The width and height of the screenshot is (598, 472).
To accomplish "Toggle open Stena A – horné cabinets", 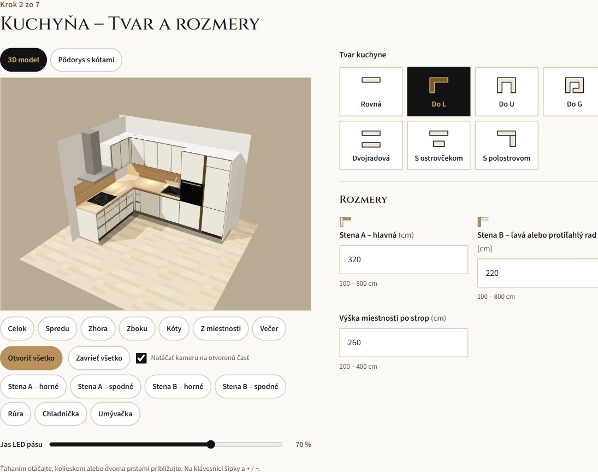I will [x=33, y=387].
